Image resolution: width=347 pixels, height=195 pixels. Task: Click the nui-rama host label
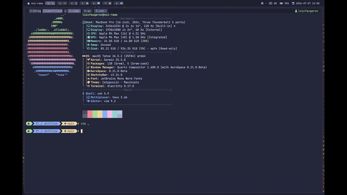37,3
